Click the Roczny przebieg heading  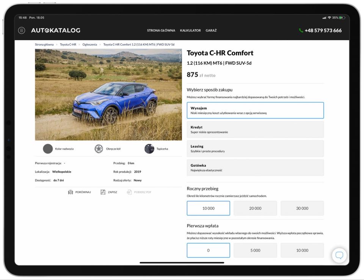point(202,189)
